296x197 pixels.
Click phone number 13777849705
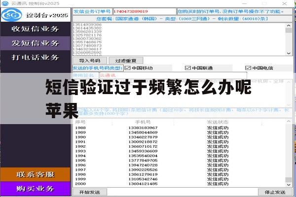143,161
